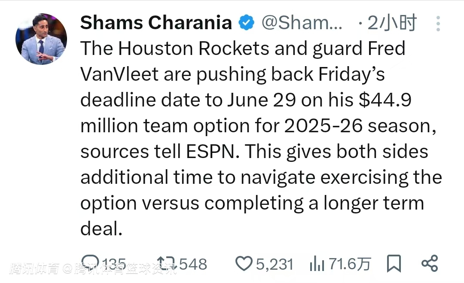Share the tweet via share icon
This screenshot has height=283, width=464.
point(429,263)
